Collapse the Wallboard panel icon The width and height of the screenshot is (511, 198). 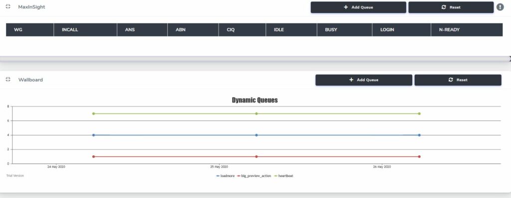(x=8, y=79)
